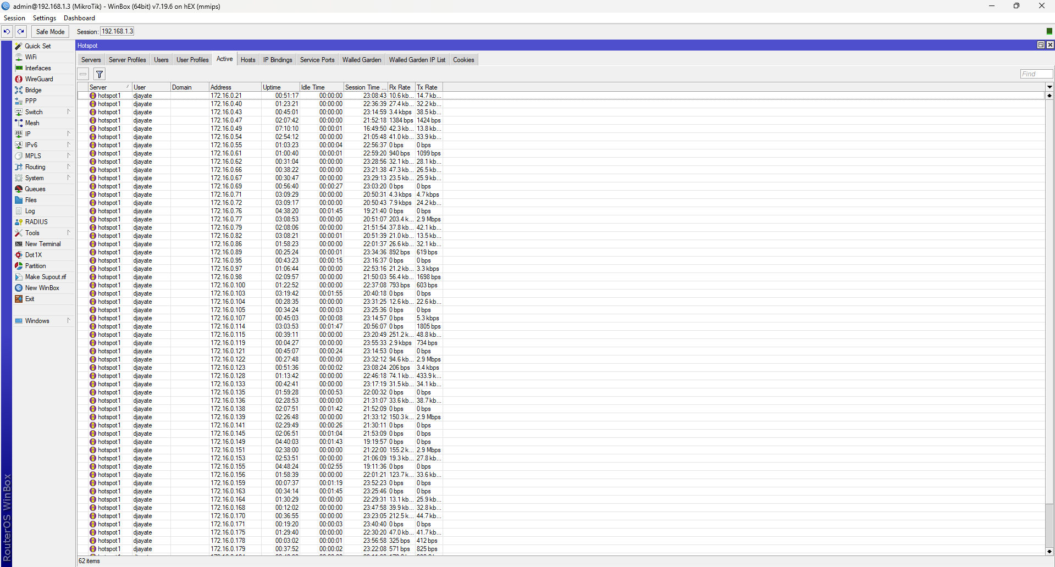This screenshot has height=567, width=1055.
Task: Open the Log viewer
Action: 30,211
